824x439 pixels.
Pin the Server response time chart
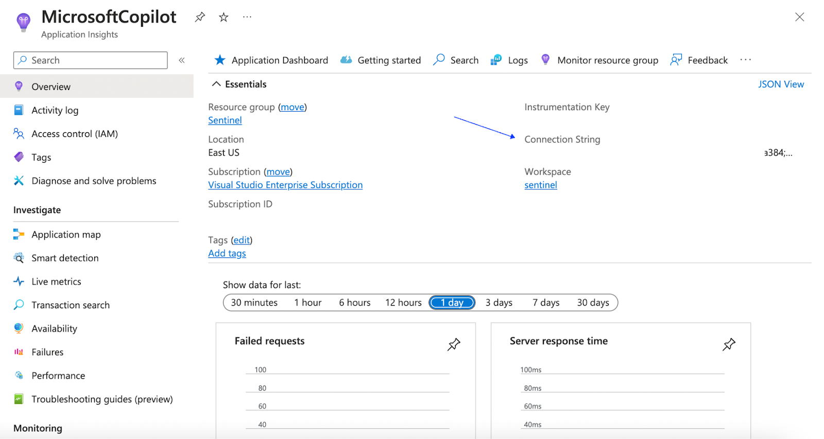(x=729, y=344)
